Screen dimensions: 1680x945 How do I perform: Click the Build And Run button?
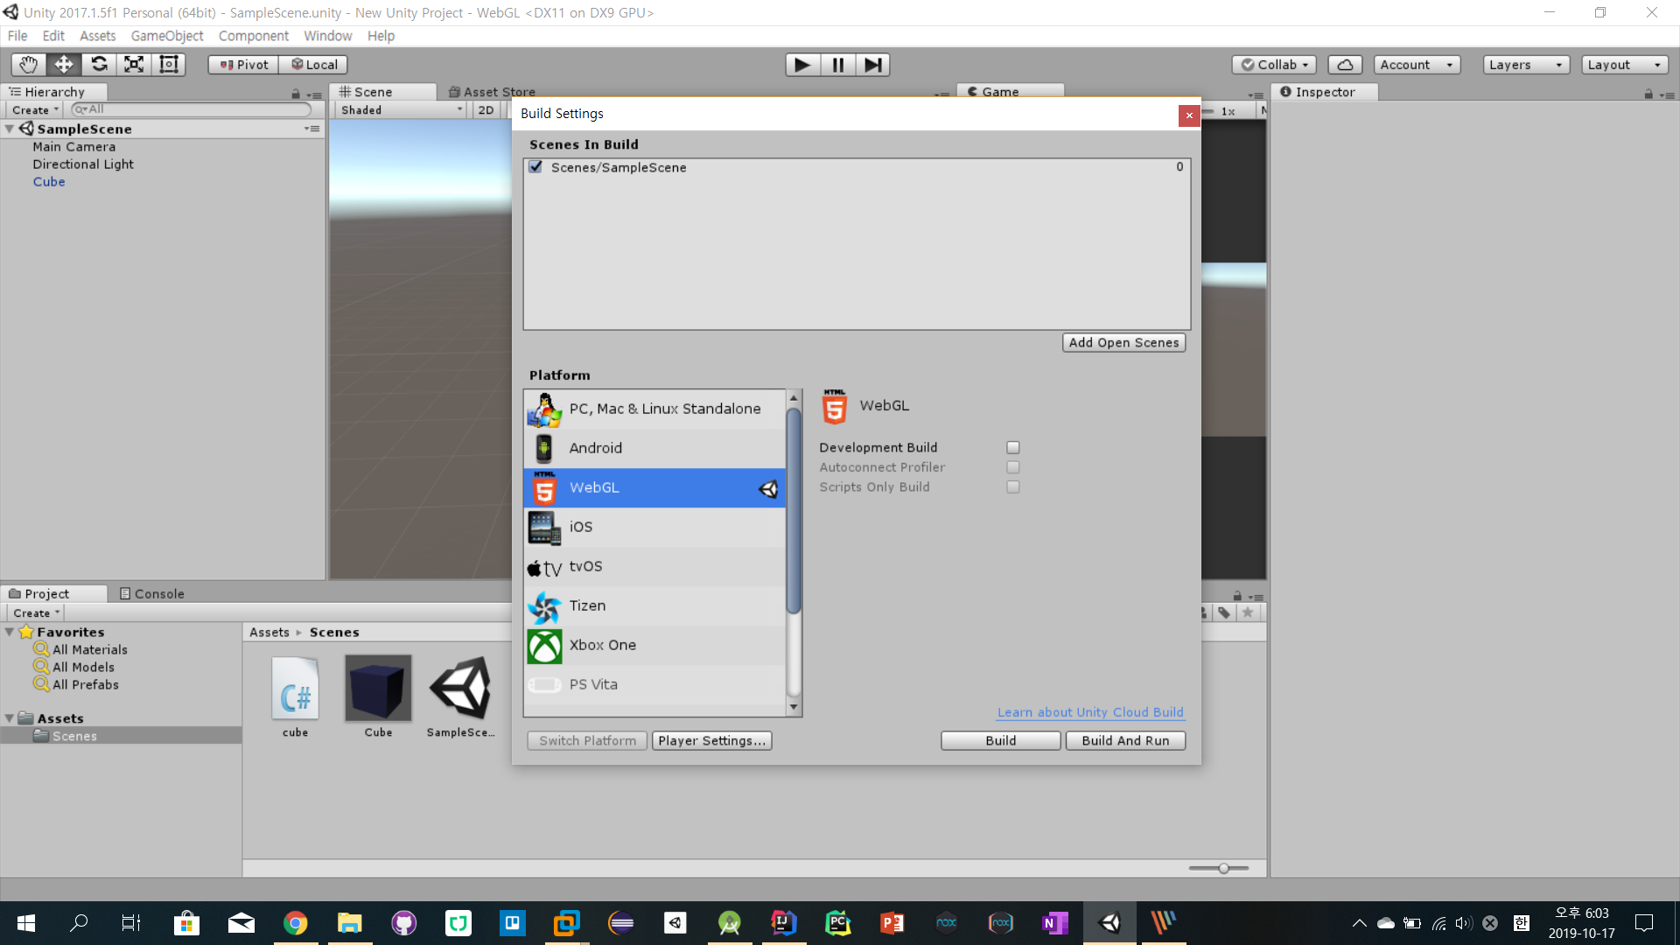[1125, 740]
